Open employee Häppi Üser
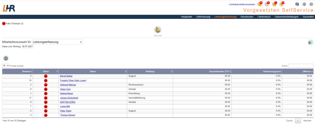 pos(65,89)
